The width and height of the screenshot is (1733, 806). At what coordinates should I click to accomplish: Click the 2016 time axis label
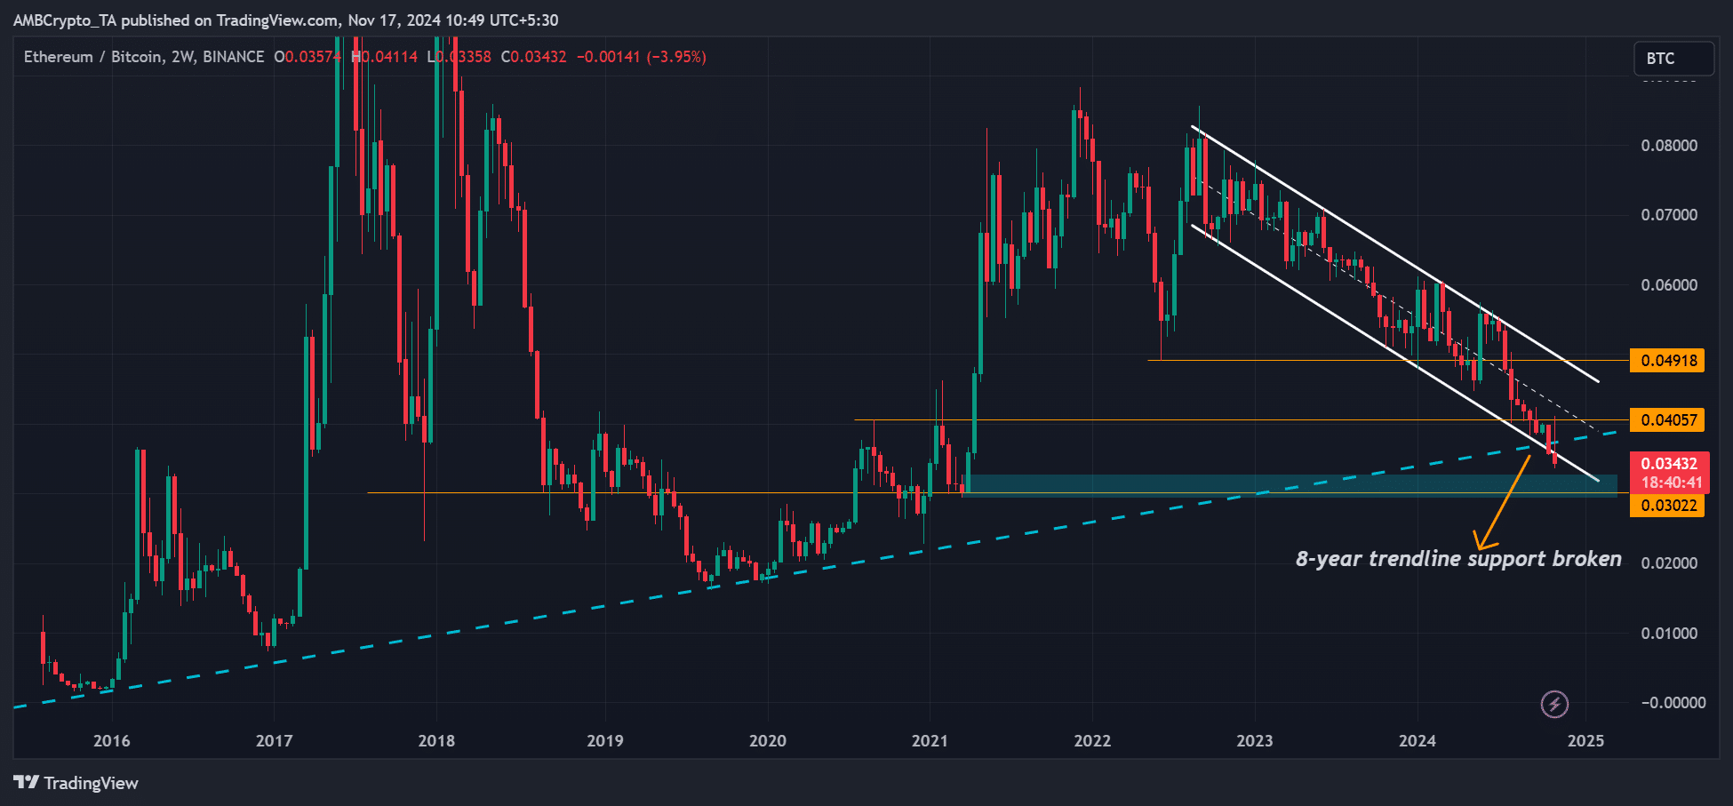[x=112, y=741]
